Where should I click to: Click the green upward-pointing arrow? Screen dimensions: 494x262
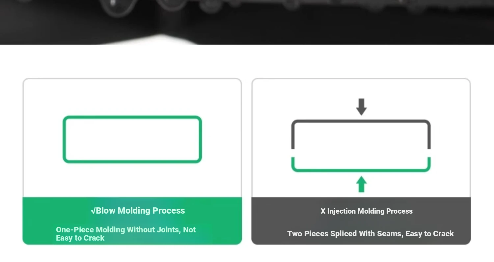[361, 184]
